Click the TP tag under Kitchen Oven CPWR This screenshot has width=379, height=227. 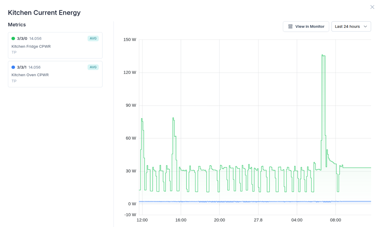tap(14, 81)
